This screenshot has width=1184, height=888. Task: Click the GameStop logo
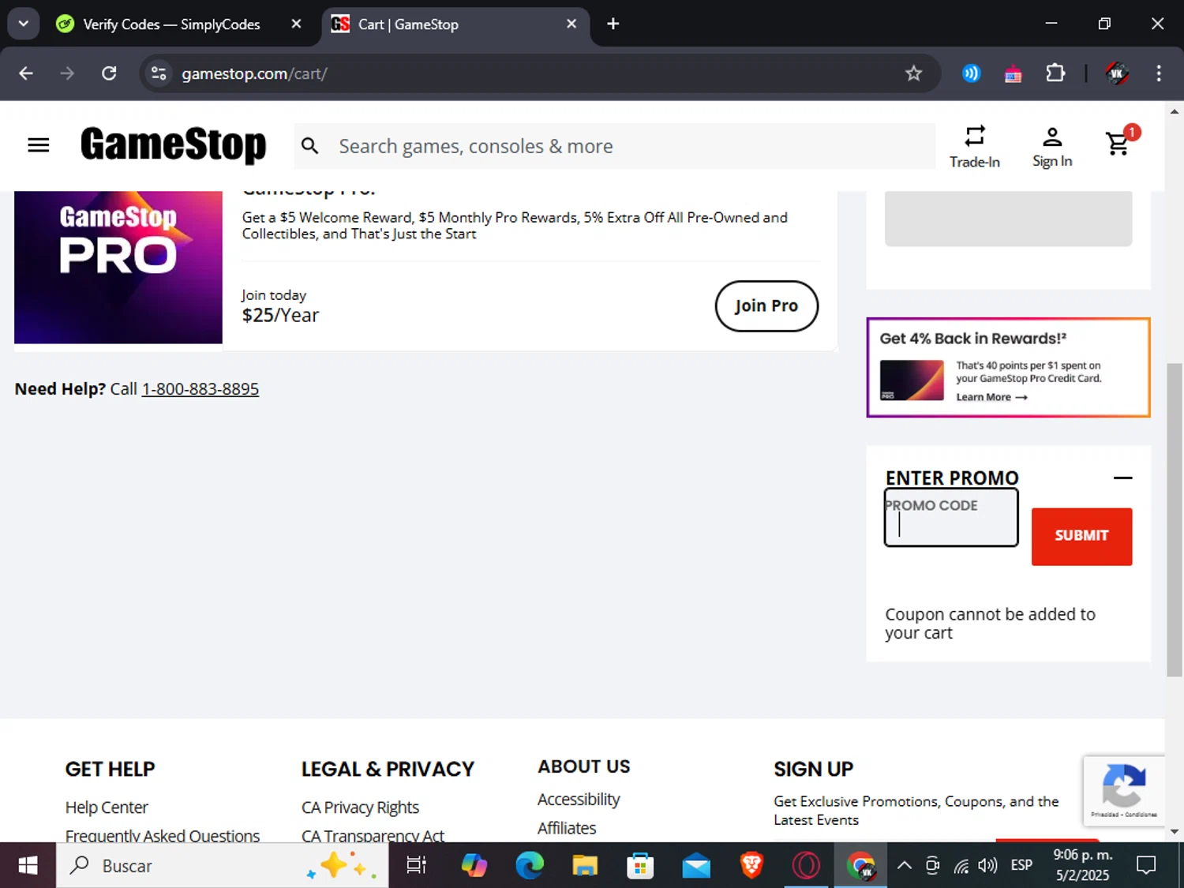point(173,145)
